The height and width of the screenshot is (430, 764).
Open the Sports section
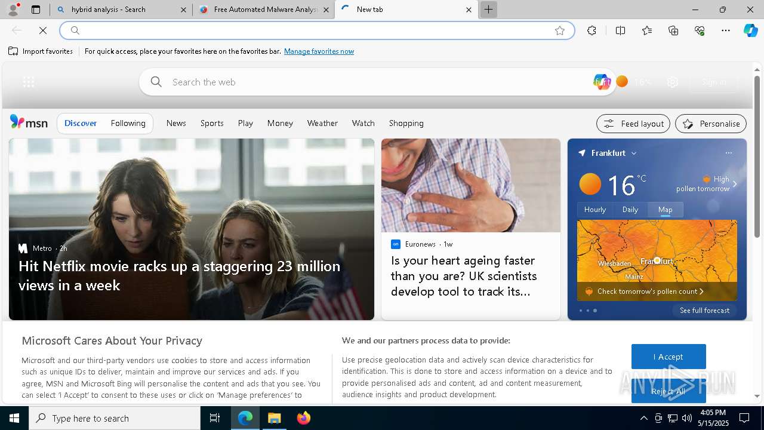(x=212, y=123)
